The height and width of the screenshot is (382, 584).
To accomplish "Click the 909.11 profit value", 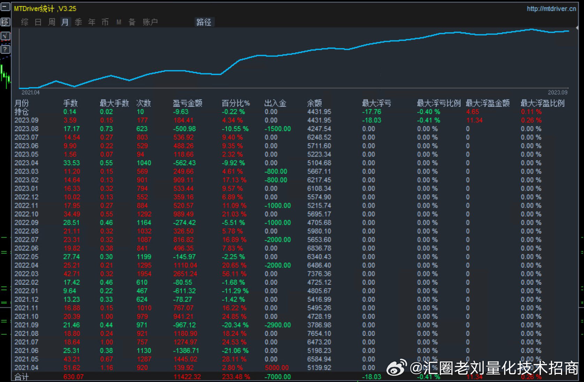I will [184, 180].
